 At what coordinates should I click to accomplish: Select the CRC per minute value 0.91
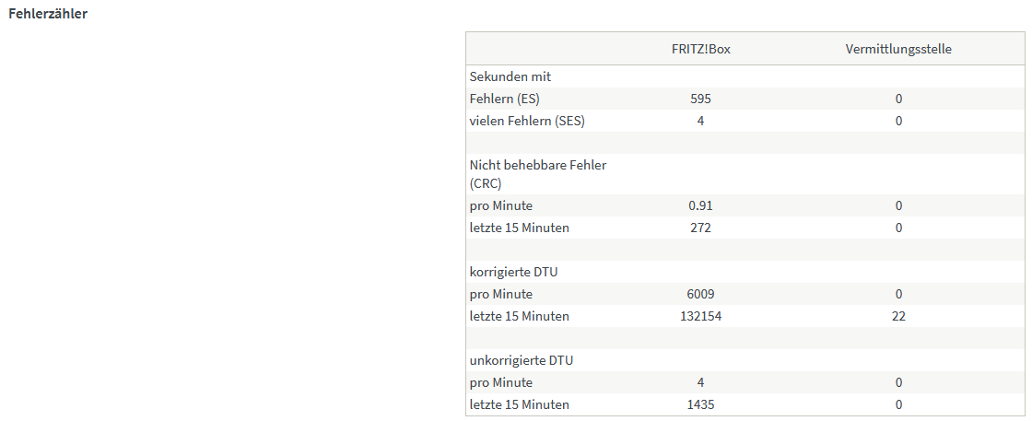pos(700,206)
